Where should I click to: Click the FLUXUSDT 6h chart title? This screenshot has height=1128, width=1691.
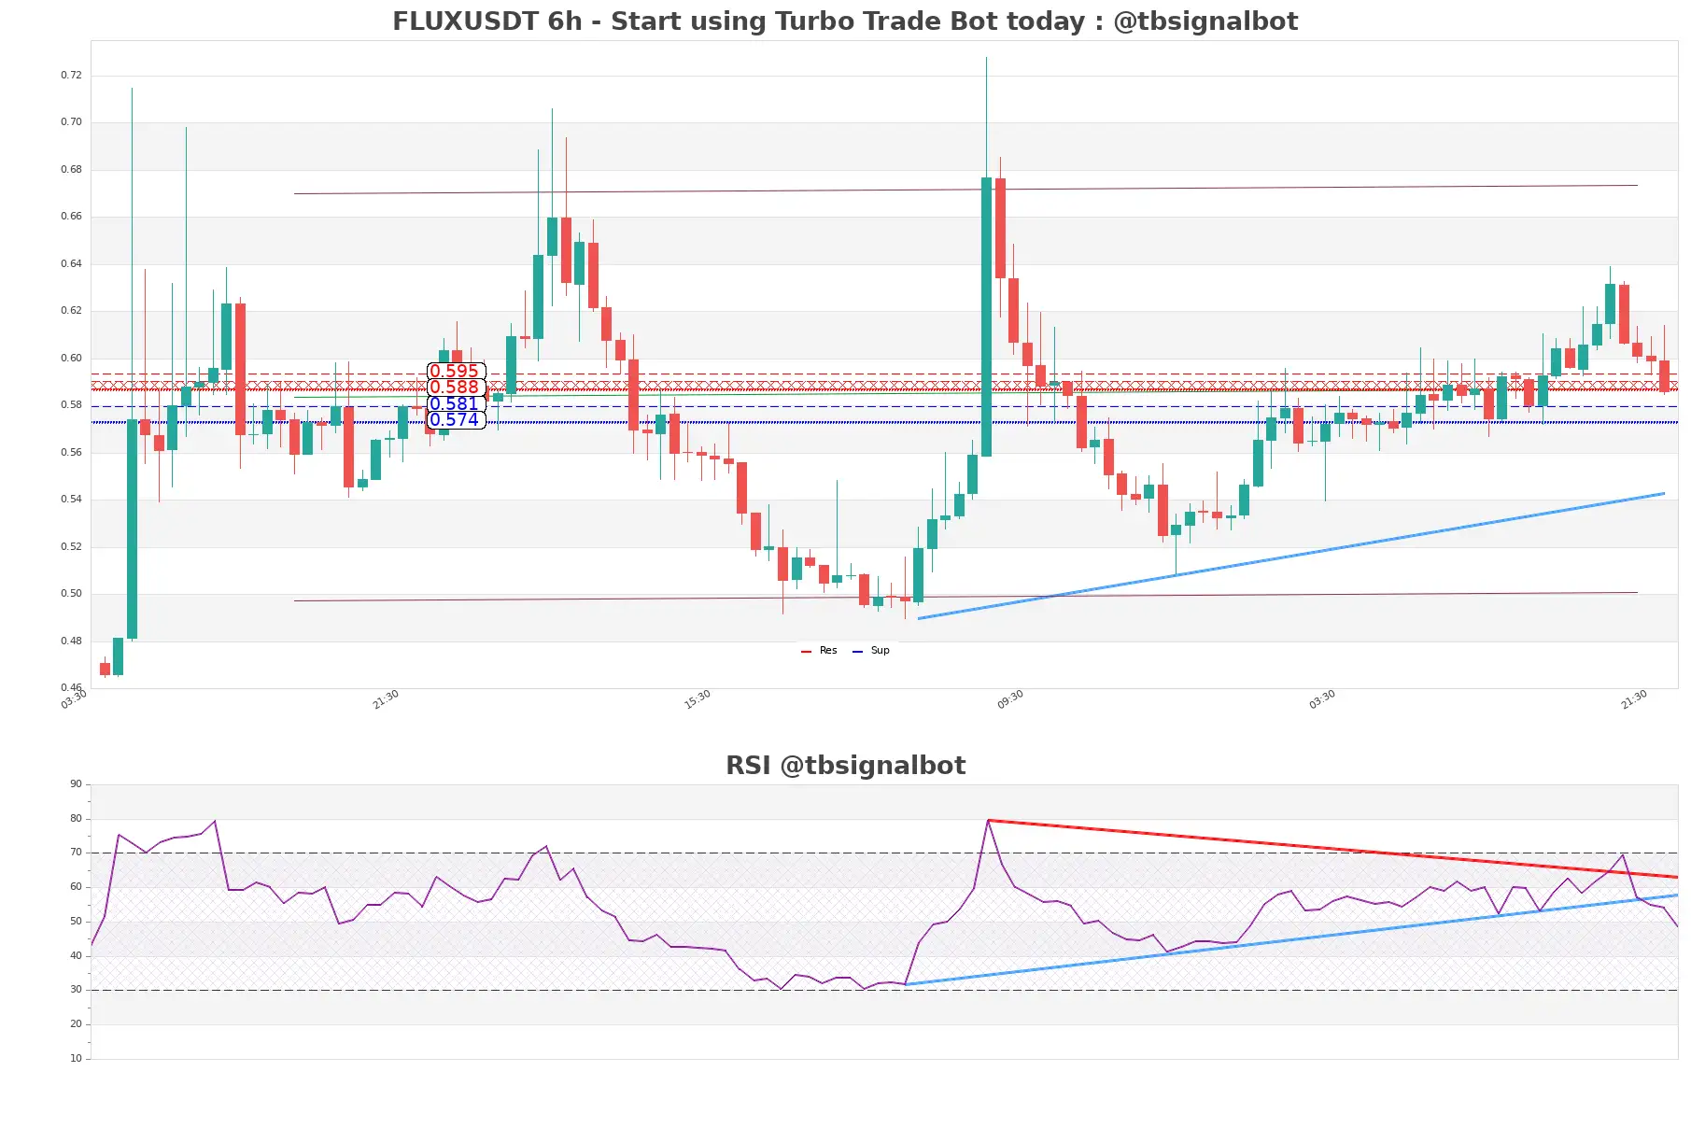coord(844,21)
